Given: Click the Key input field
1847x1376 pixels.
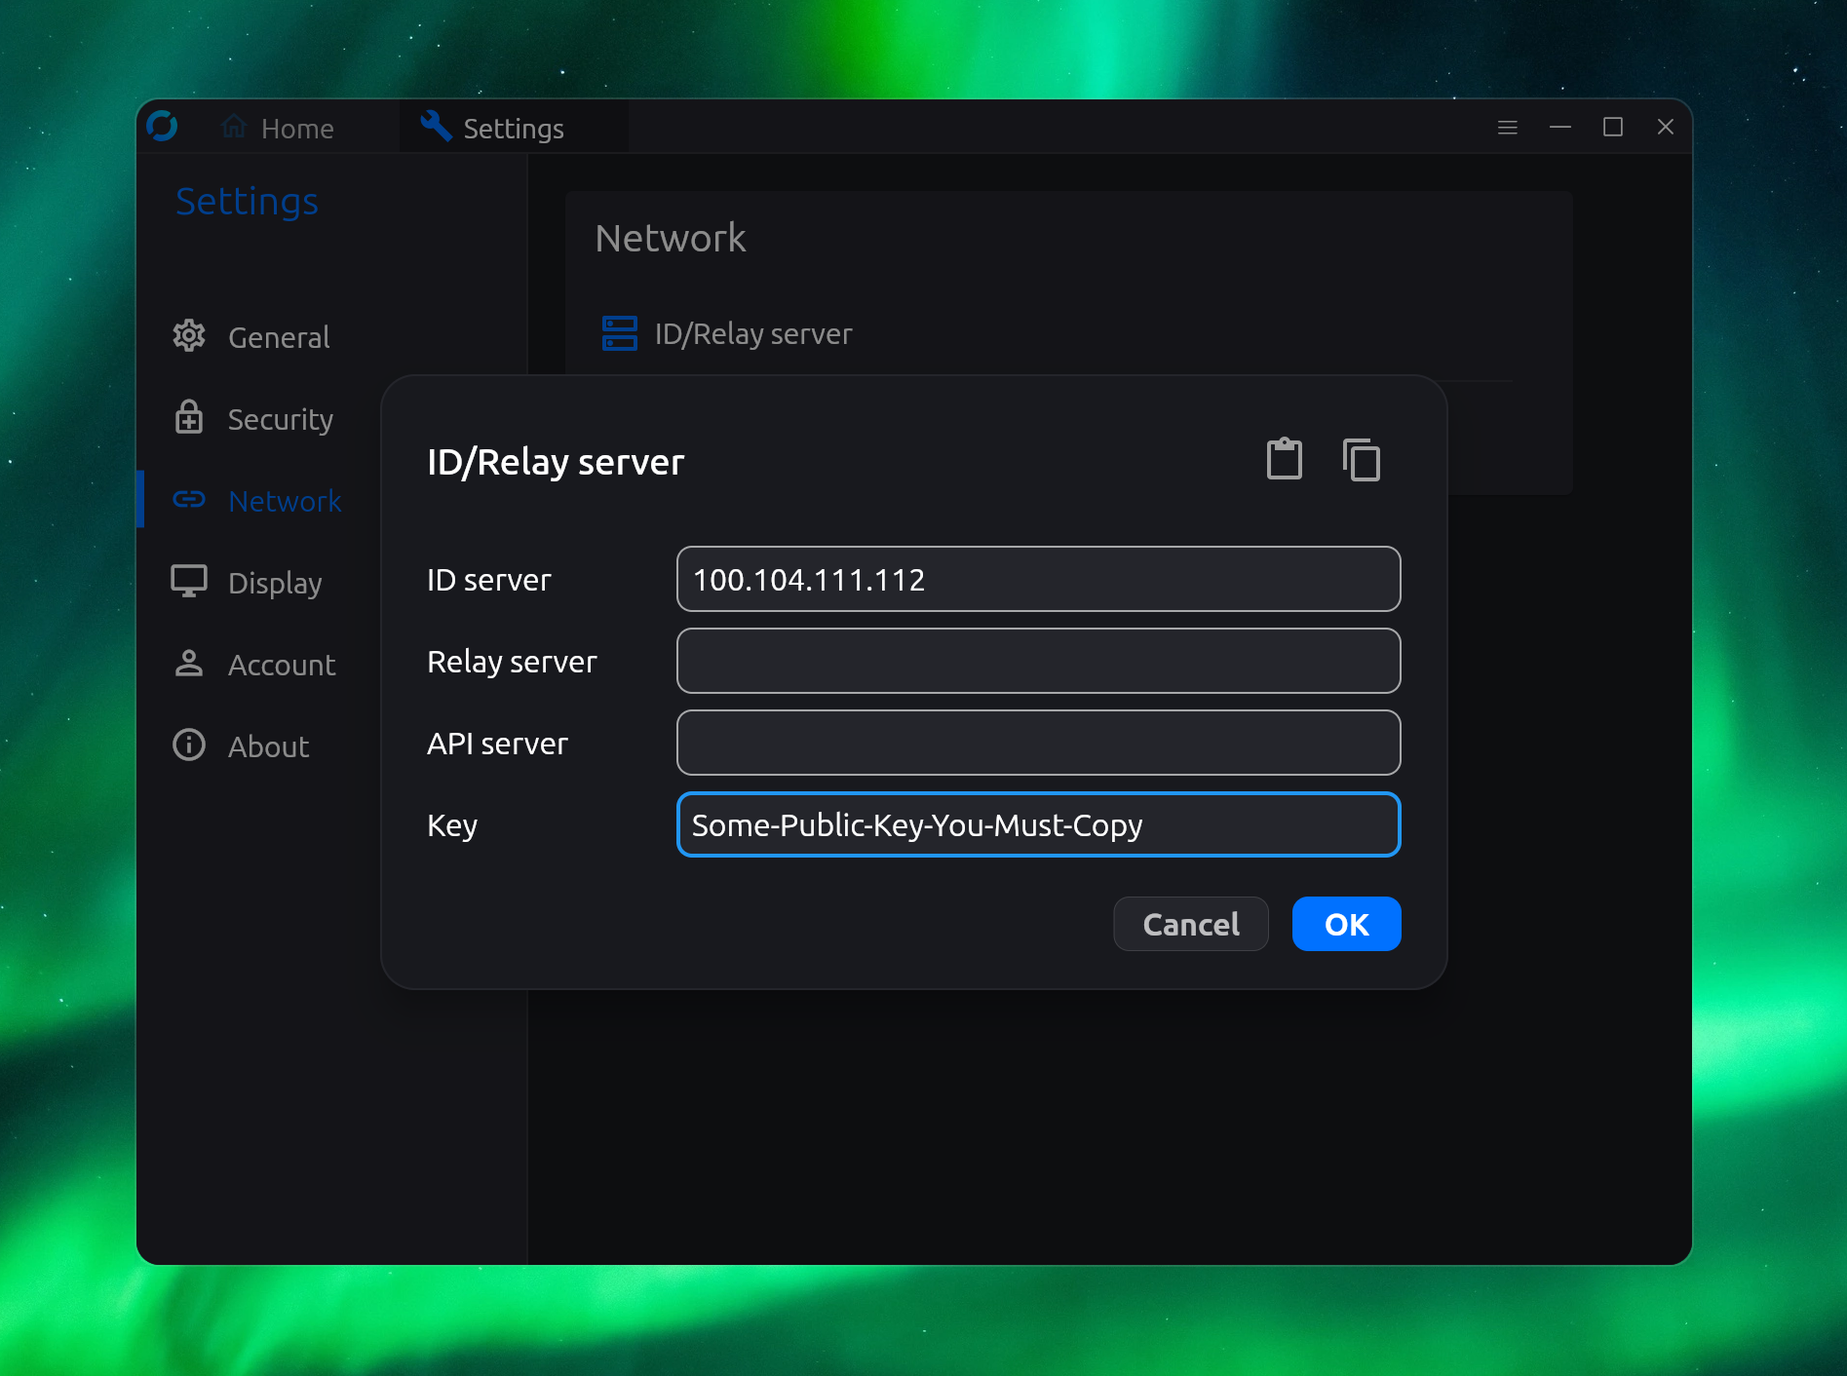Looking at the screenshot, I should [1038, 824].
